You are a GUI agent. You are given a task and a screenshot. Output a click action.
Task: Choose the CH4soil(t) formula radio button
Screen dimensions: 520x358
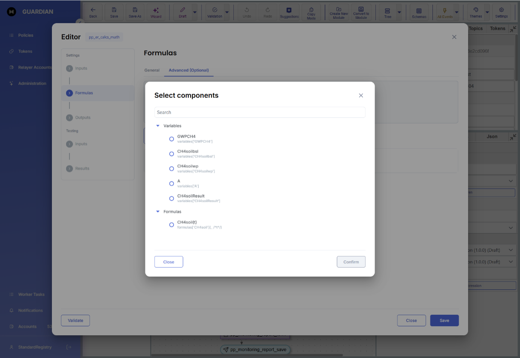tap(172, 225)
